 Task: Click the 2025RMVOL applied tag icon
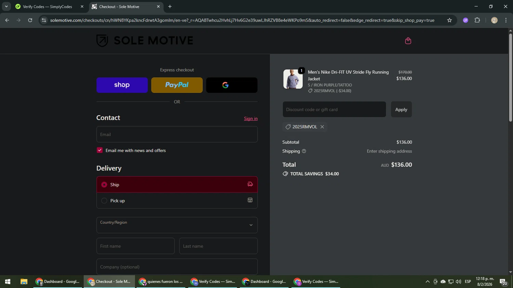point(288,127)
